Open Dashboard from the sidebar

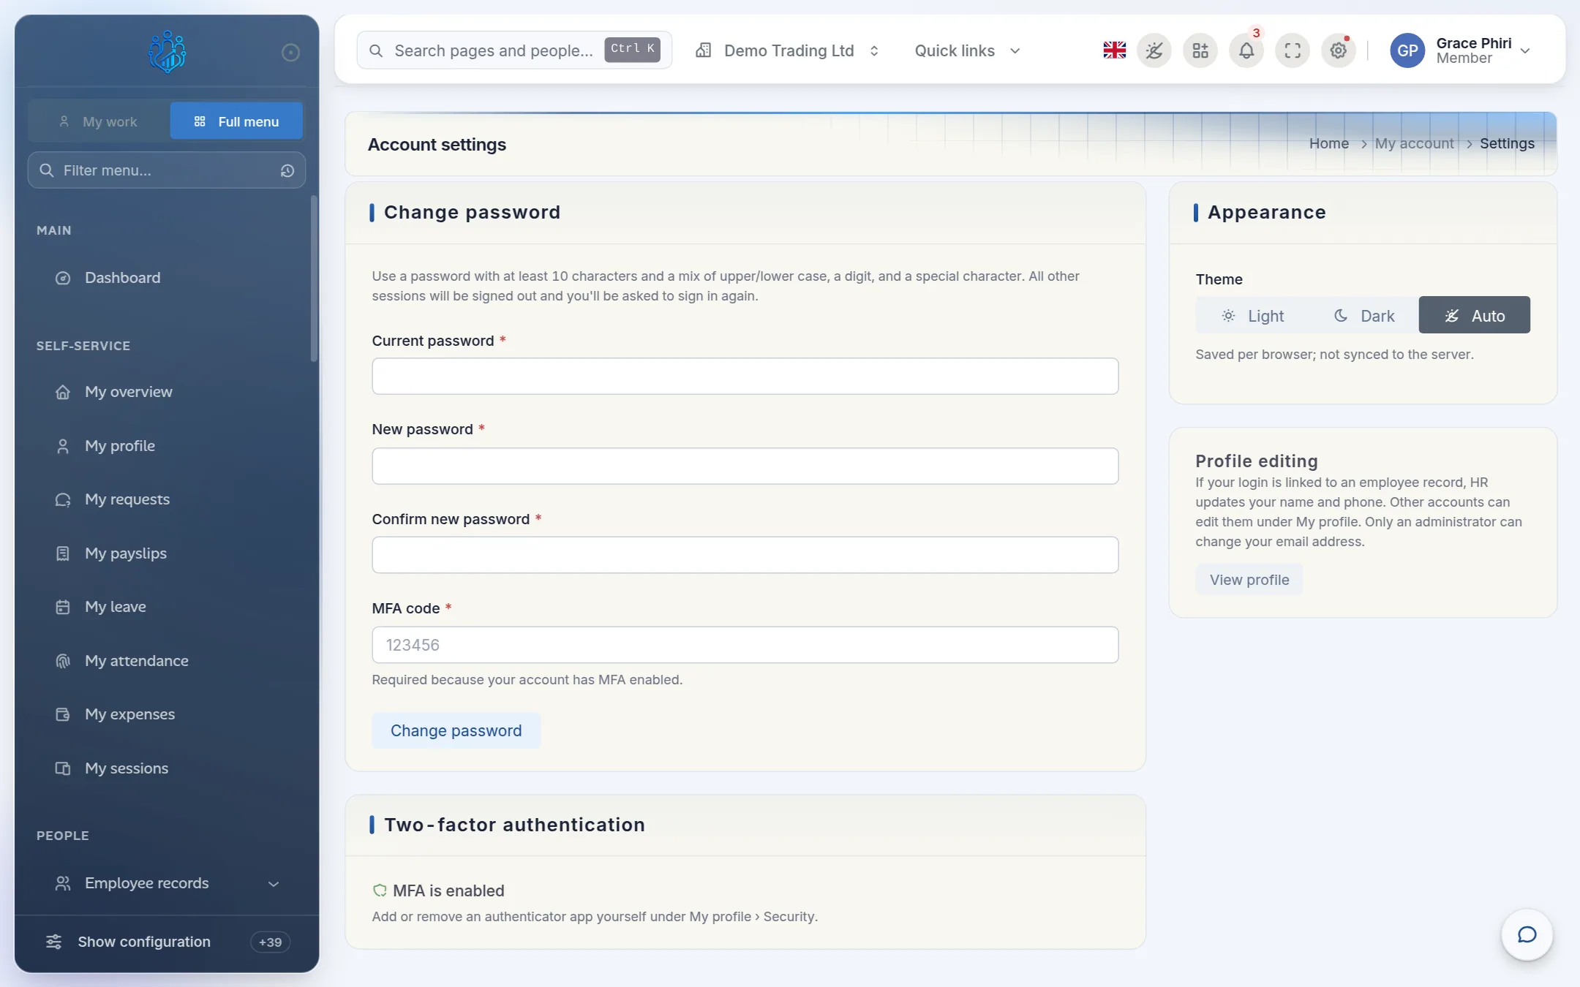pos(167,278)
